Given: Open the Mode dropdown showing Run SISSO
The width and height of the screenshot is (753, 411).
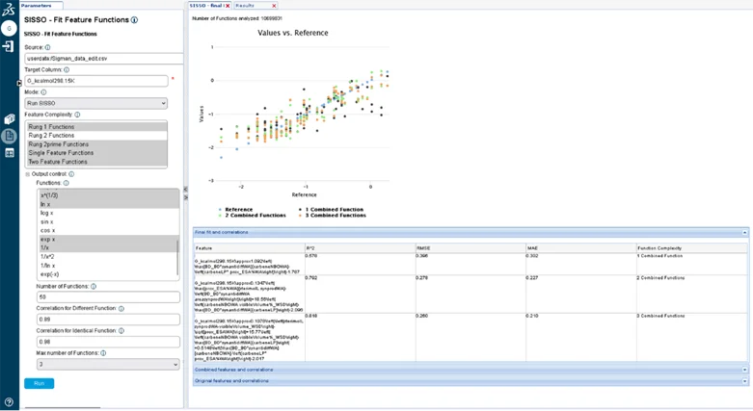Looking at the screenshot, I should click(95, 103).
